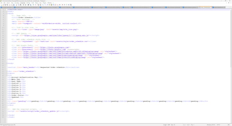Click the UTF-8 encoding status bar field

pos(219,125)
